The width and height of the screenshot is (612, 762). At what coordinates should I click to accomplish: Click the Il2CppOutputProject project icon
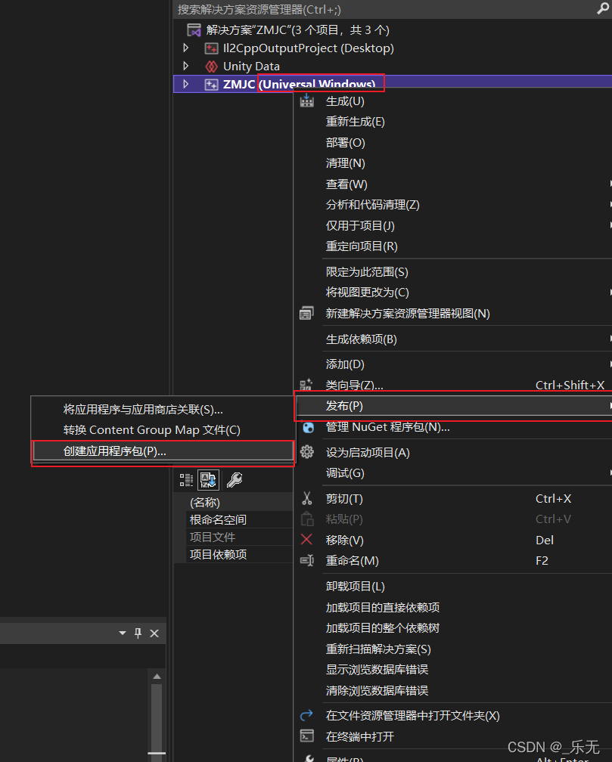click(x=211, y=48)
